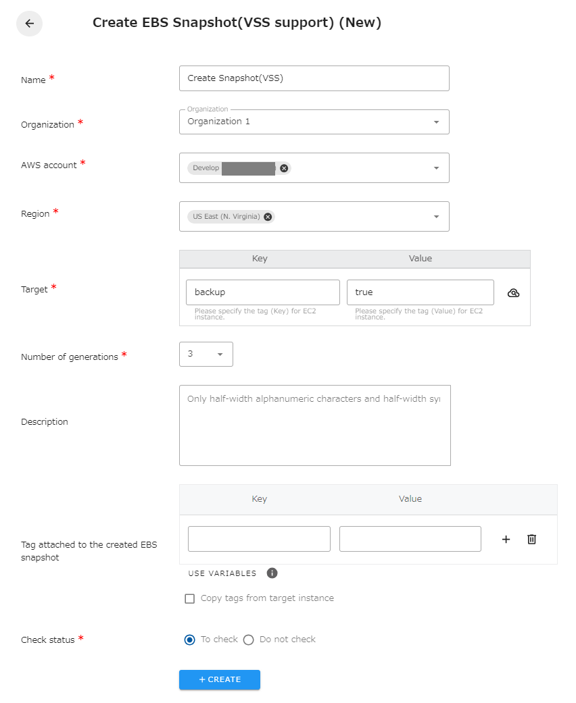Enable Copy tags from target instance

click(x=189, y=598)
